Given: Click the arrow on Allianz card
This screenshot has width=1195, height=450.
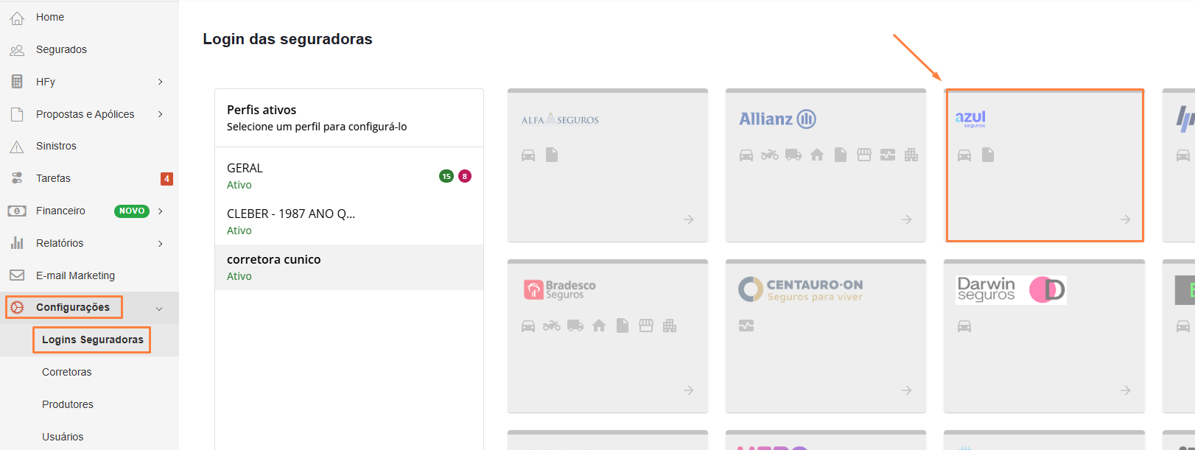Looking at the screenshot, I should (906, 219).
